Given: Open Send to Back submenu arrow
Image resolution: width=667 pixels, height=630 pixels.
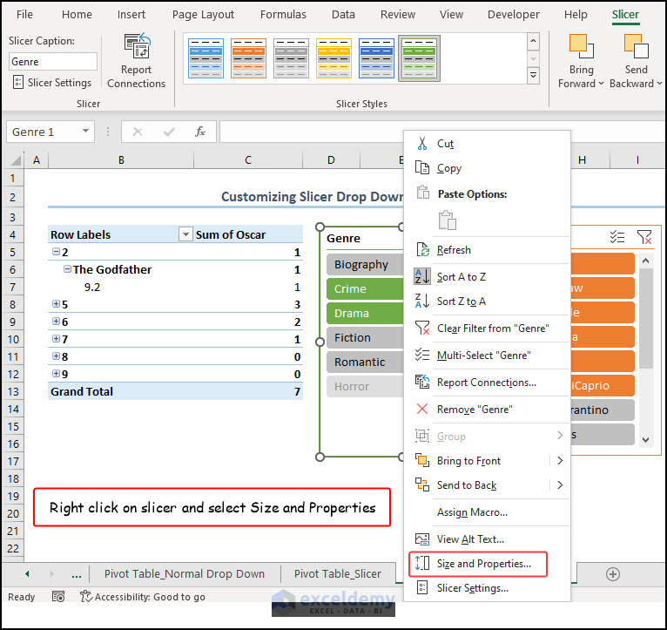Looking at the screenshot, I should coord(560,484).
